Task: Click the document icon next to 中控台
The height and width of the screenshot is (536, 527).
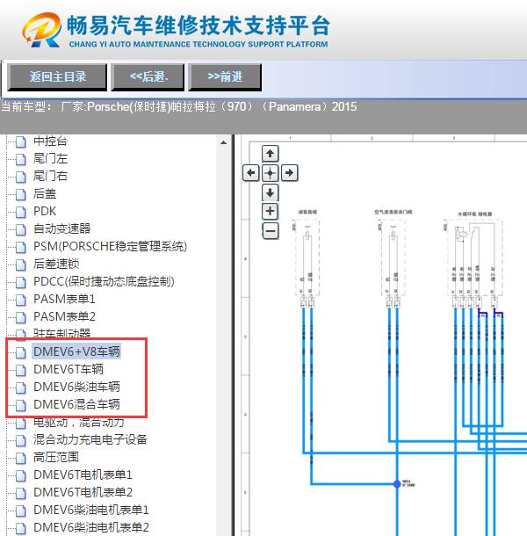Action: pos(21,141)
